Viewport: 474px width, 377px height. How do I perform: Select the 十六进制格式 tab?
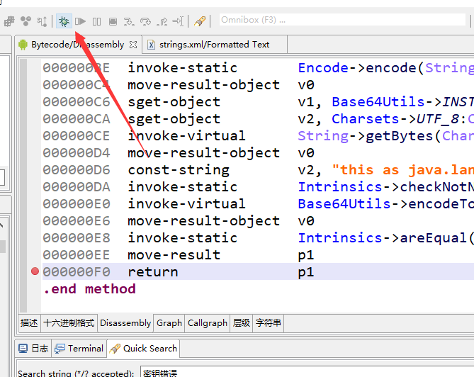point(69,323)
